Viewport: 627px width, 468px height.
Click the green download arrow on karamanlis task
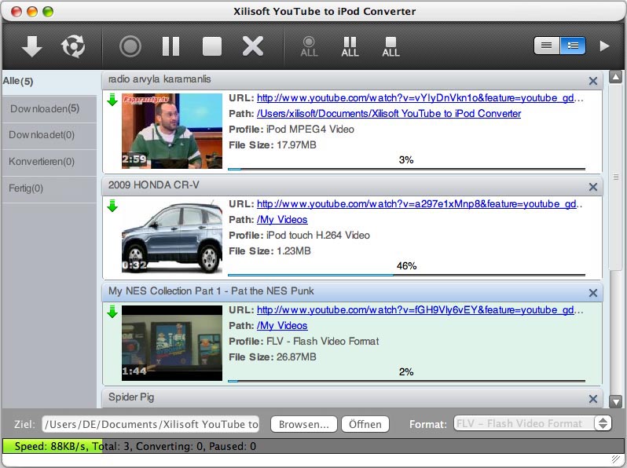112,100
